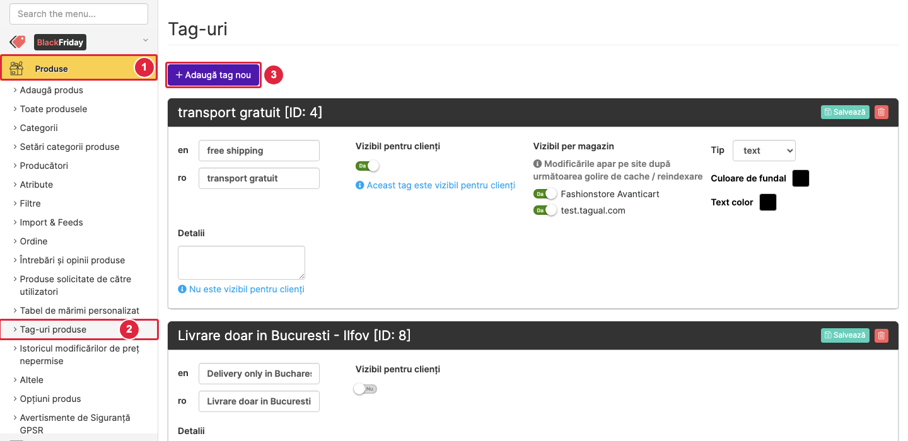Click info icon beside Aceast tag este vizibil
This screenshot has height=441, width=908.
359,185
